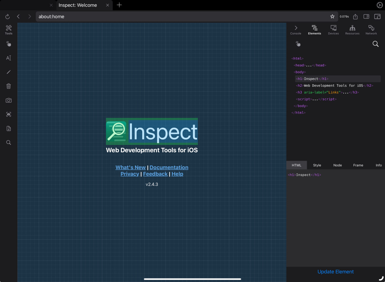This screenshot has height=282, width=385.
Task: Expand the h3 Links node
Action: (x=327, y=92)
